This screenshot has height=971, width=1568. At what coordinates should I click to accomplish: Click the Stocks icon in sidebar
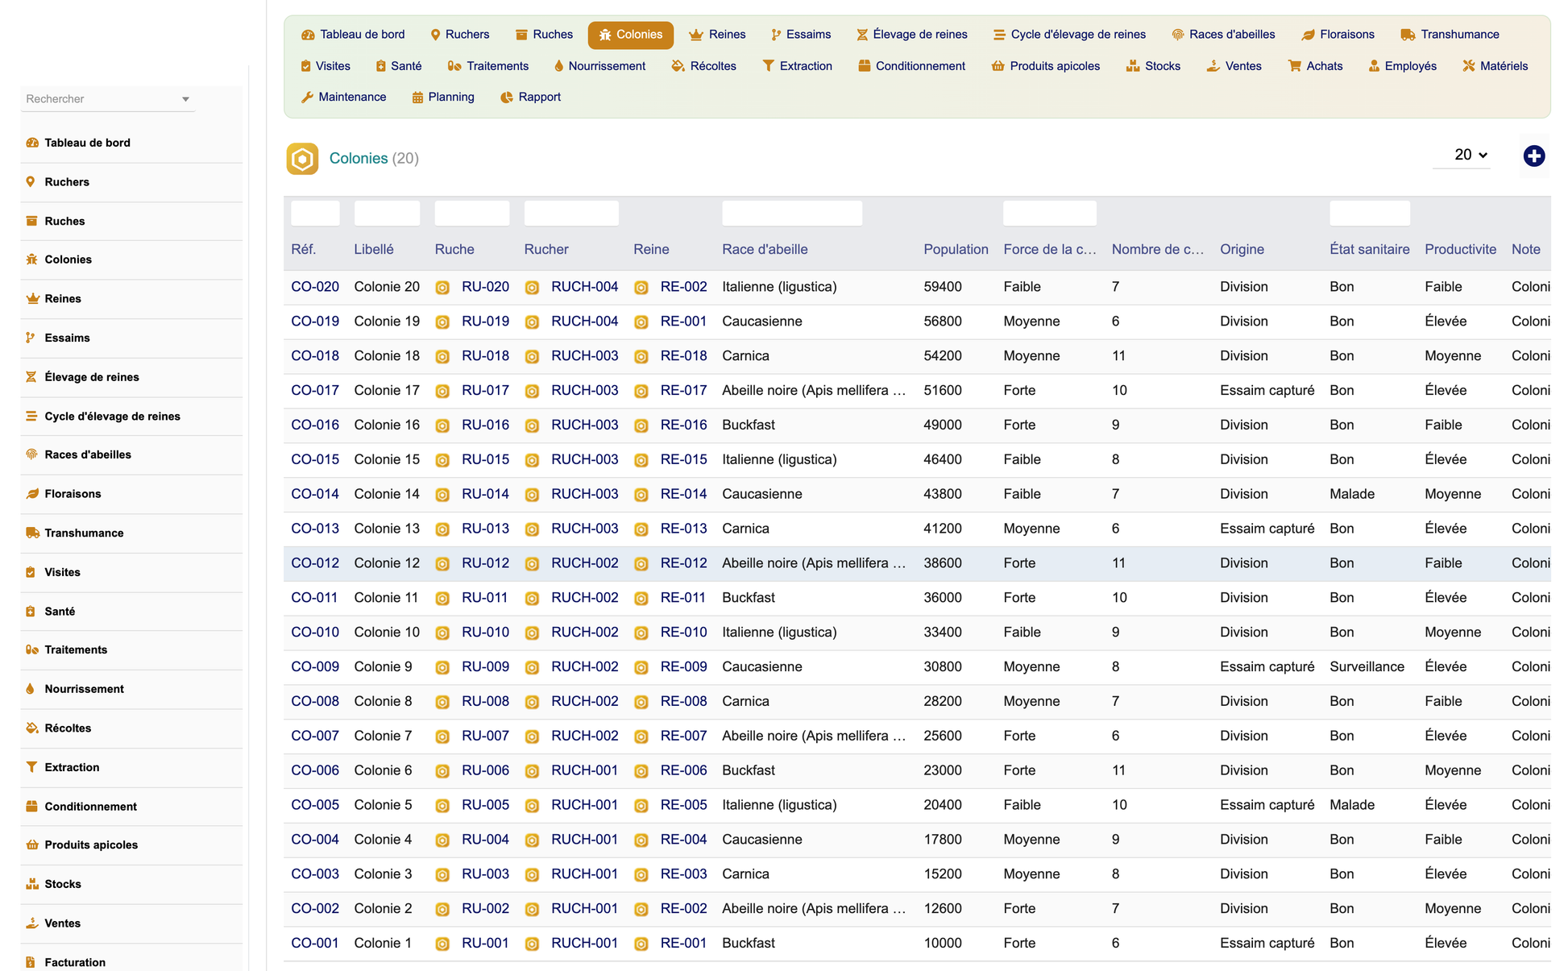pos(32,884)
